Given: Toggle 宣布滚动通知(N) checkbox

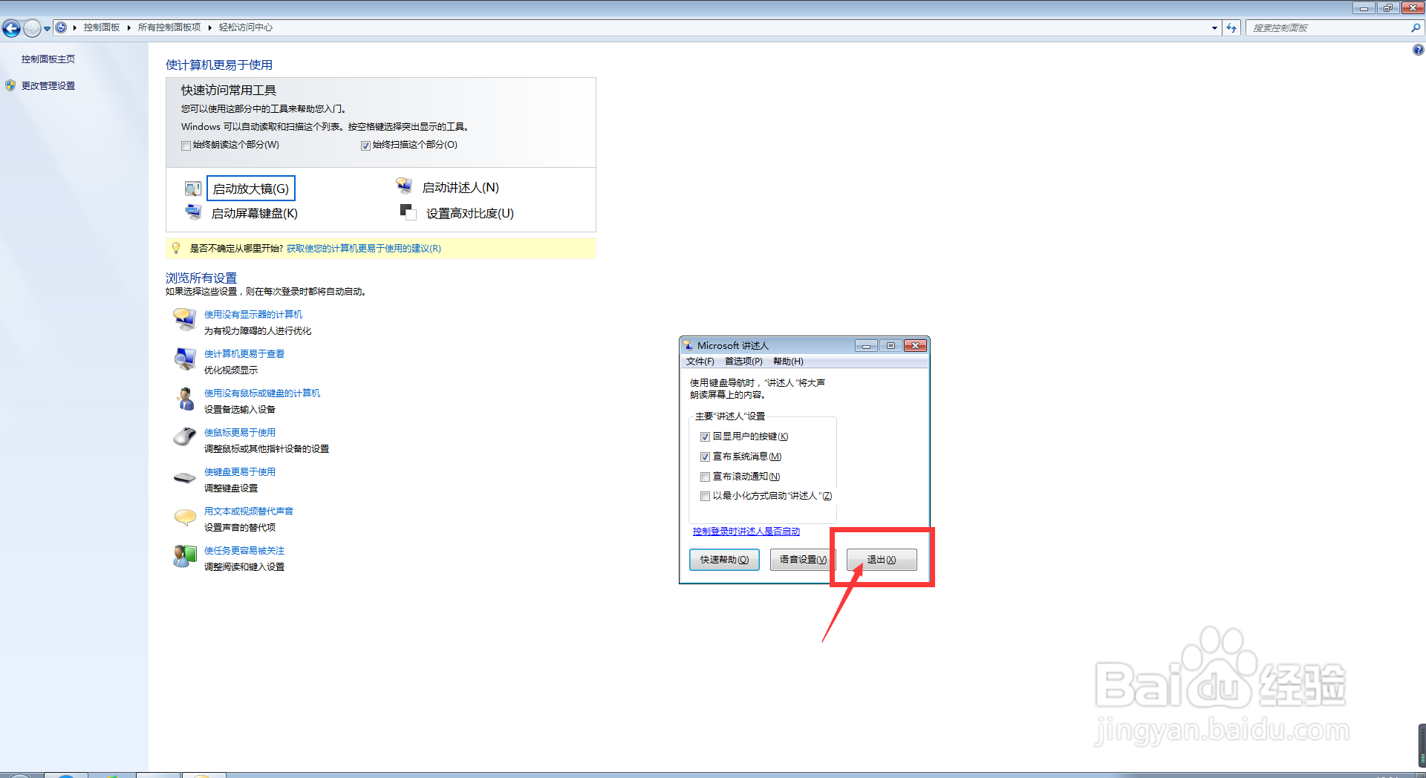Looking at the screenshot, I should coord(705,477).
